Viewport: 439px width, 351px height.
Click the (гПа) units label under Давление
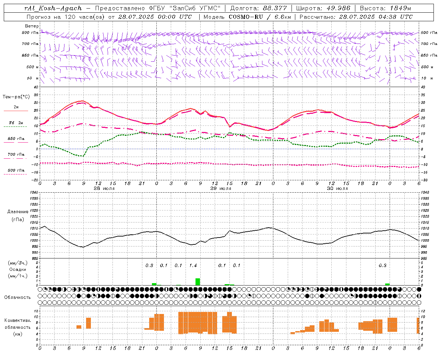pyautogui.click(x=18, y=220)
